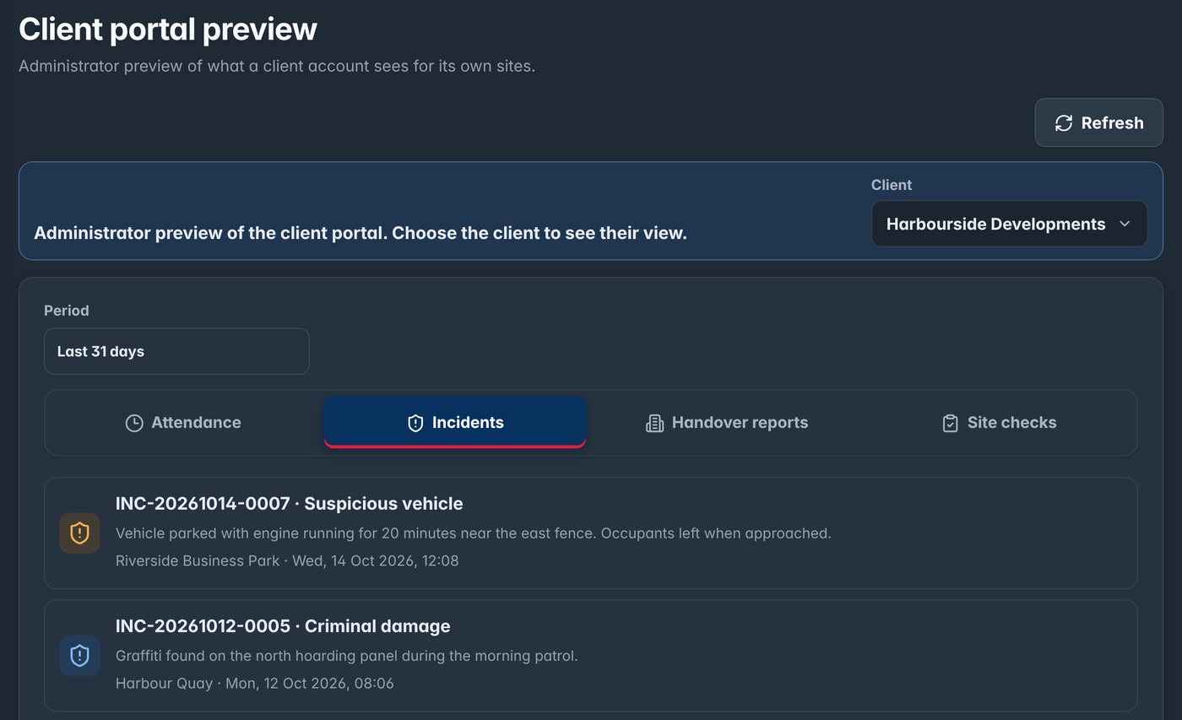Click the blue shield icon for Criminal damage

pyautogui.click(x=79, y=656)
